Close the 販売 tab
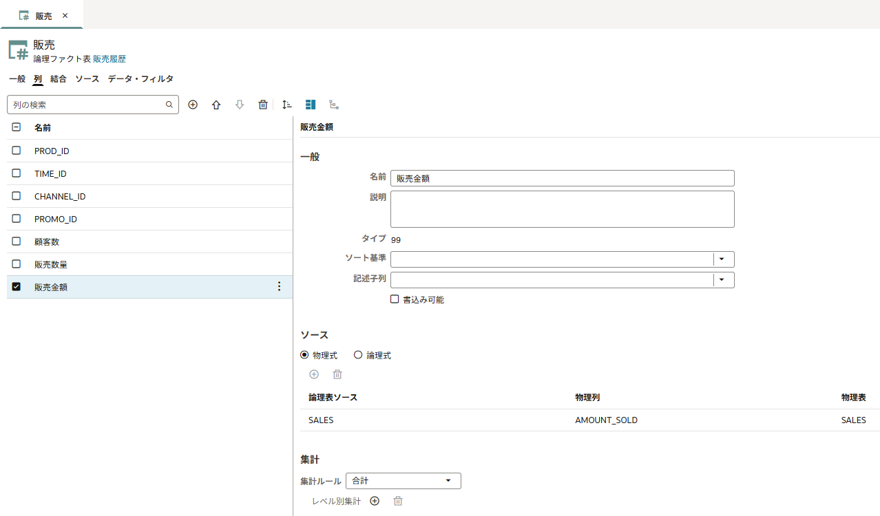The width and height of the screenshot is (880, 516). 65,15
